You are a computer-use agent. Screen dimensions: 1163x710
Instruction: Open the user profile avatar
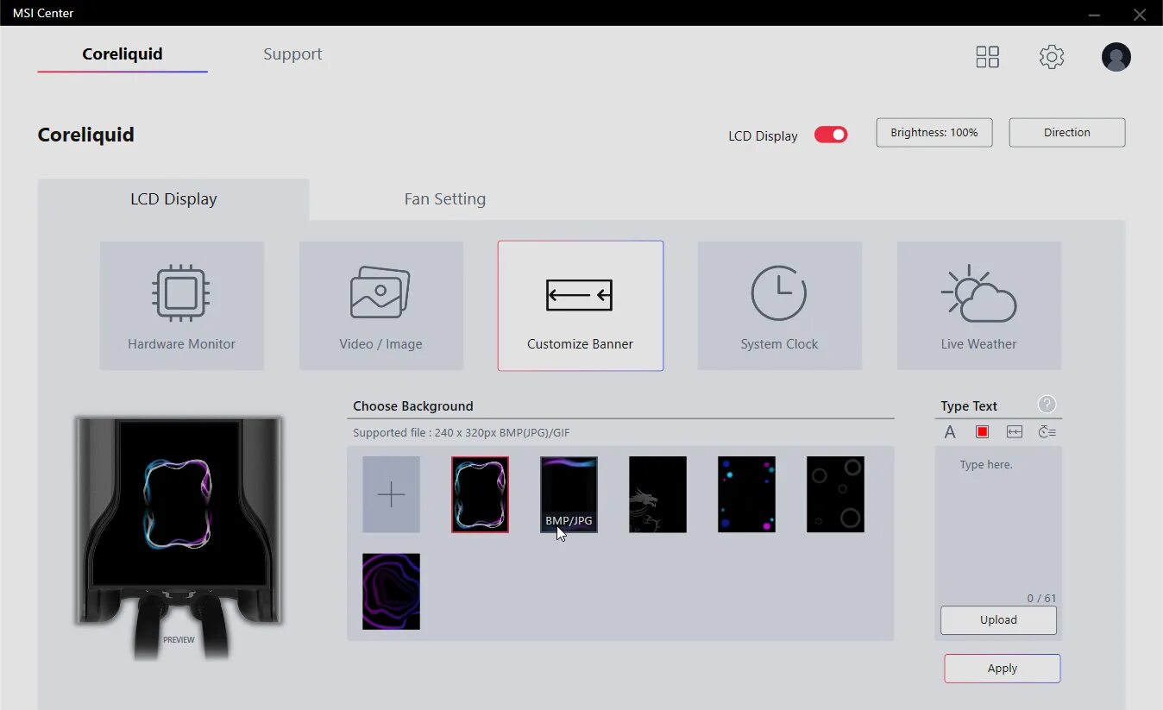(x=1116, y=57)
